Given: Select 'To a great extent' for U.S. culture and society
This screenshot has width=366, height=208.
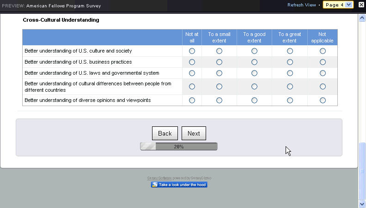Looking at the screenshot, I should pos(290,51).
